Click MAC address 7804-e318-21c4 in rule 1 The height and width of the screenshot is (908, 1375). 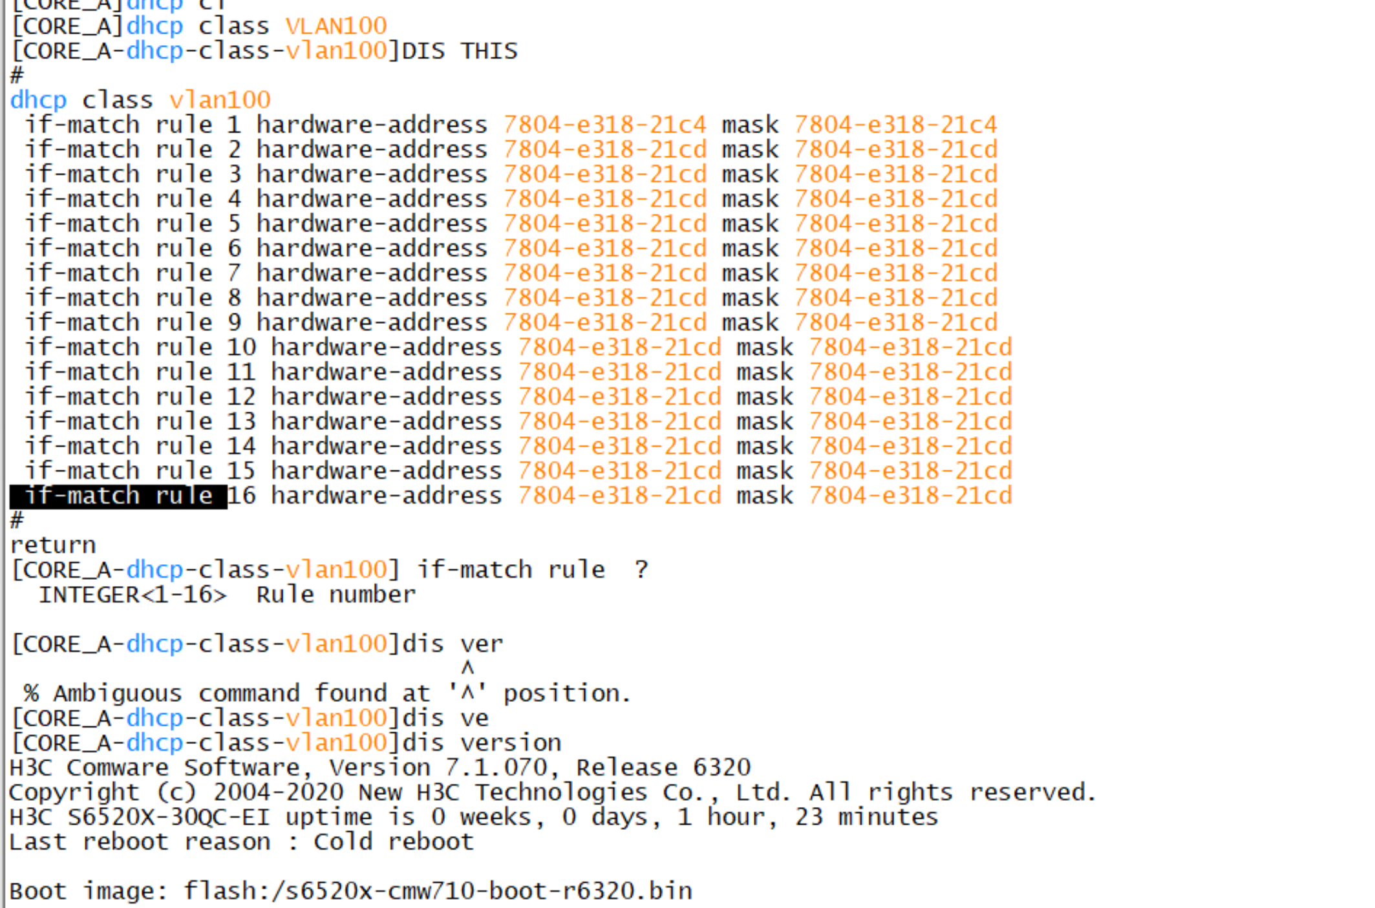point(604,125)
